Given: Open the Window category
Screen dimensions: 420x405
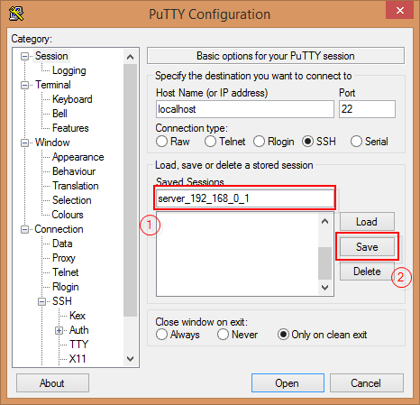Looking at the screenshot, I should pos(52,143).
